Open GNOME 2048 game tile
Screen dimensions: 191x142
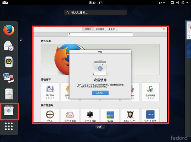tap(150, 115)
